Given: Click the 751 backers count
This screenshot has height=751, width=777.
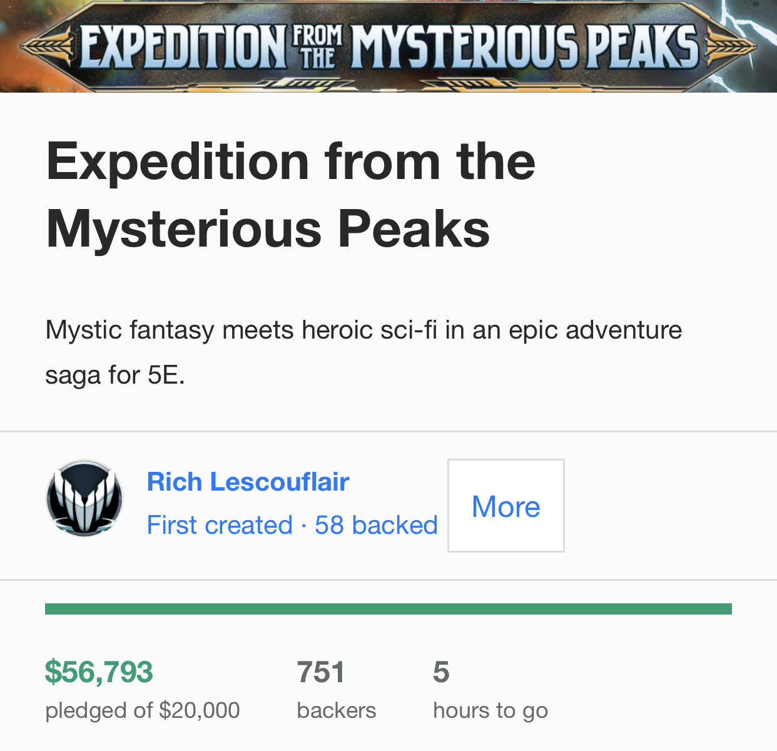Looking at the screenshot, I should click(x=321, y=672).
